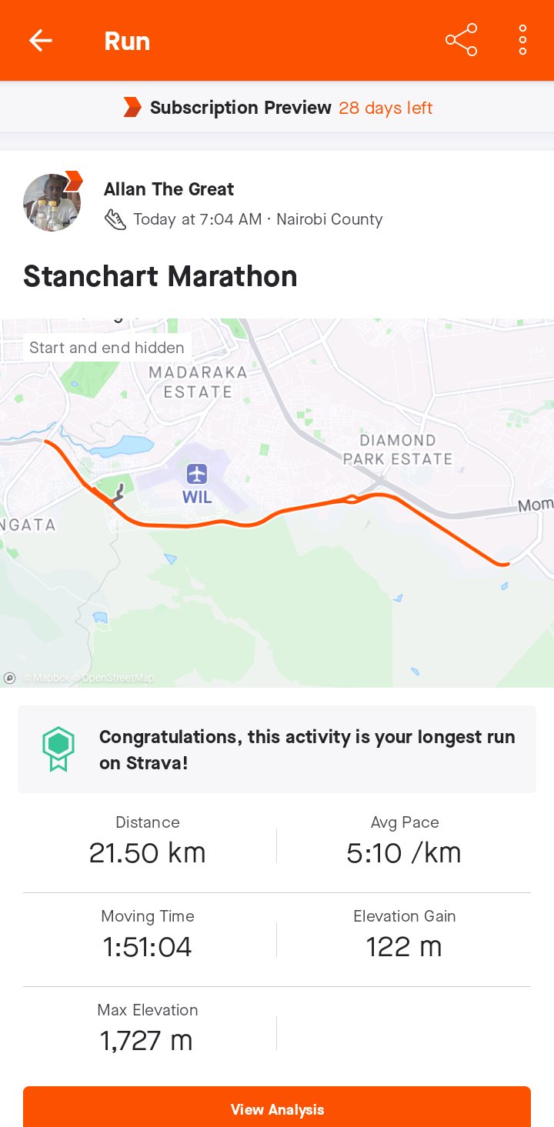Tap the WIL airport map marker
This screenshot has width=554, height=1127.
coord(197,475)
